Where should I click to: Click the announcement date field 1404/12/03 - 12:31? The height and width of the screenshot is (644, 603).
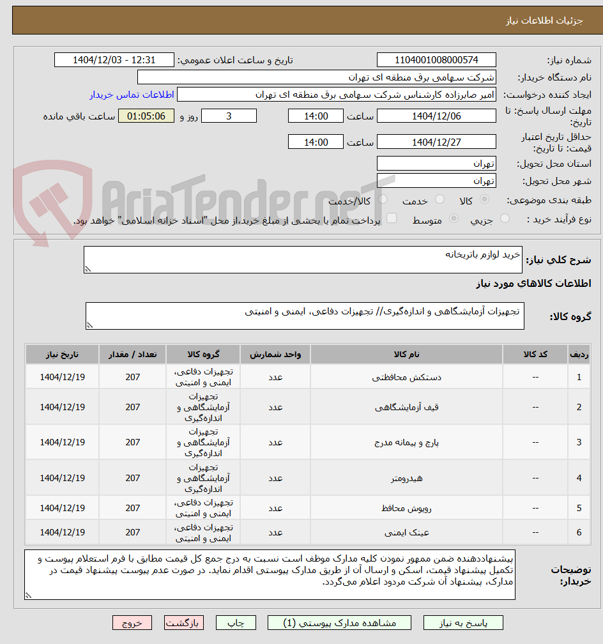point(114,60)
